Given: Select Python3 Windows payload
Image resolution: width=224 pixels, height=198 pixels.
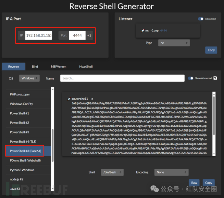Looking at the screenshot, I should pyautogui.click(x=28, y=170).
